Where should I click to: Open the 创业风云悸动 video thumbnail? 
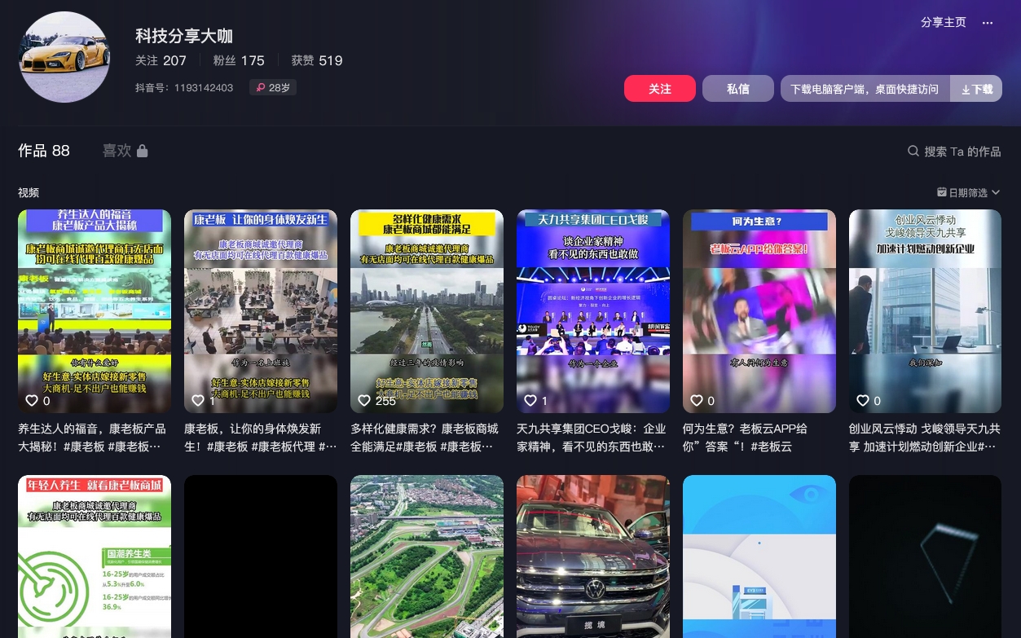pyautogui.click(x=925, y=311)
